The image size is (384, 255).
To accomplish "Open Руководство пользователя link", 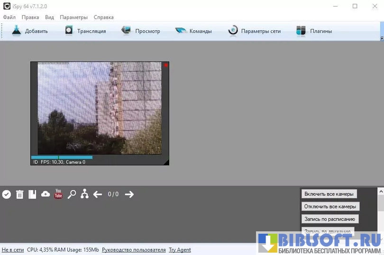I will [x=134, y=250].
